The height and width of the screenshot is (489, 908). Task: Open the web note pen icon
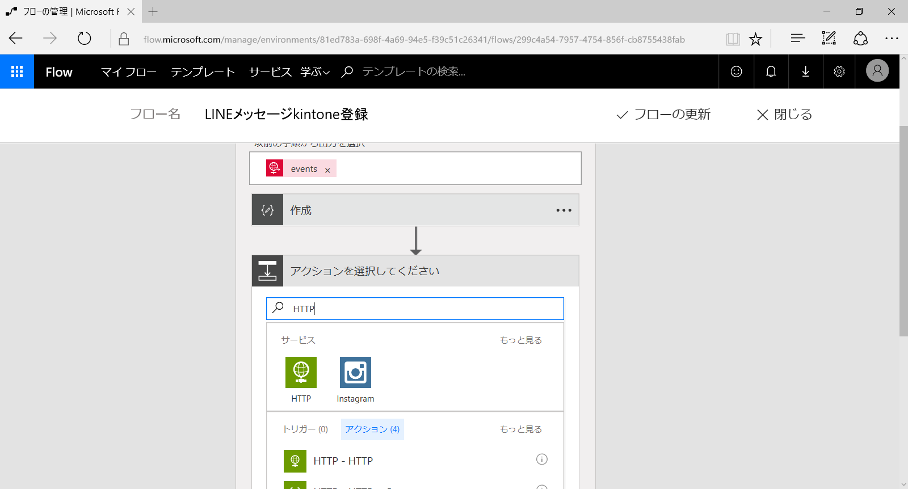[x=829, y=39]
